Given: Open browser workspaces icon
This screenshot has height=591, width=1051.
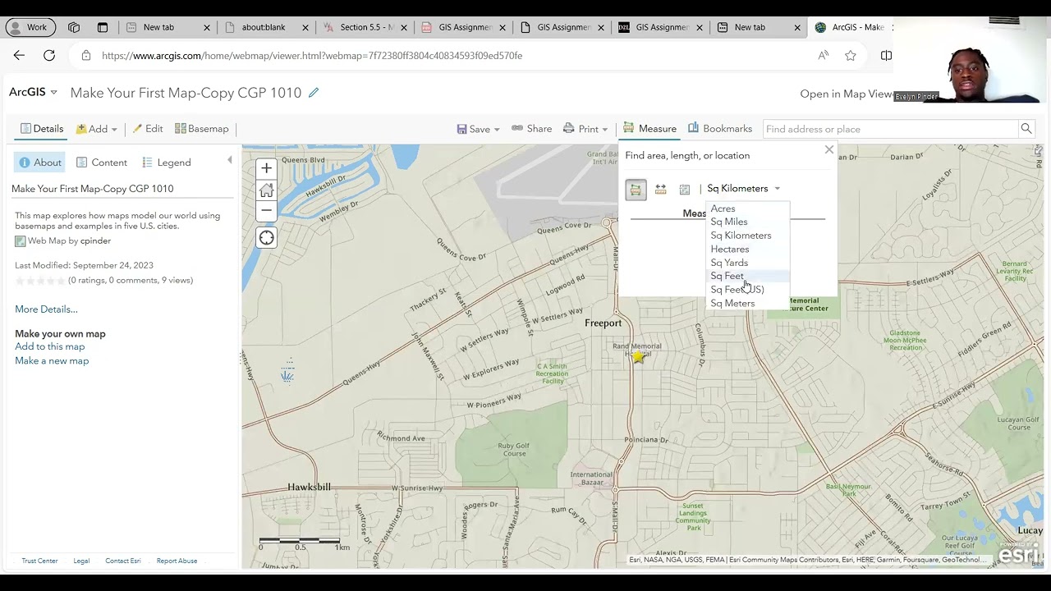Looking at the screenshot, I should coord(74,27).
